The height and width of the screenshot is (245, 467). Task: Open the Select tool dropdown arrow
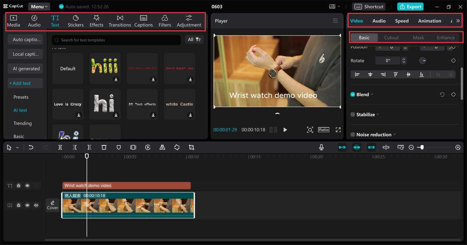(x=18, y=148)
